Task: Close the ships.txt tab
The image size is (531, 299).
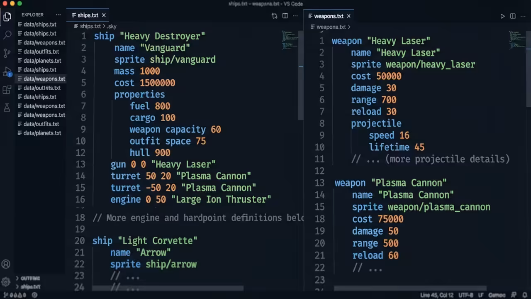Action: pyautogui.click(x=104, y=15)
